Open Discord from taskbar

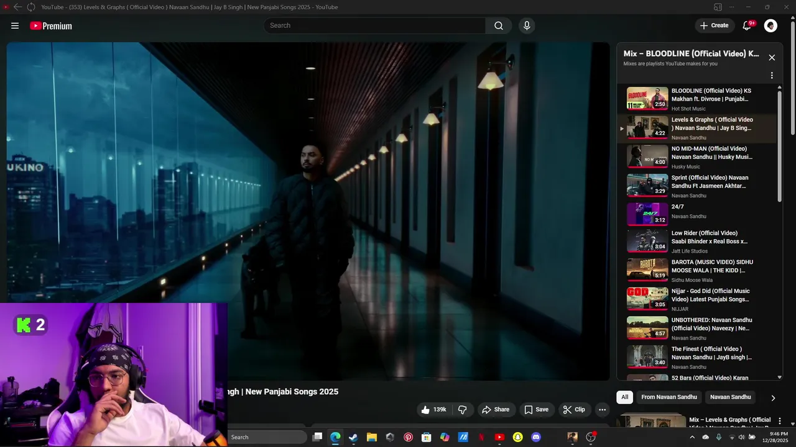tap(536, 437)
